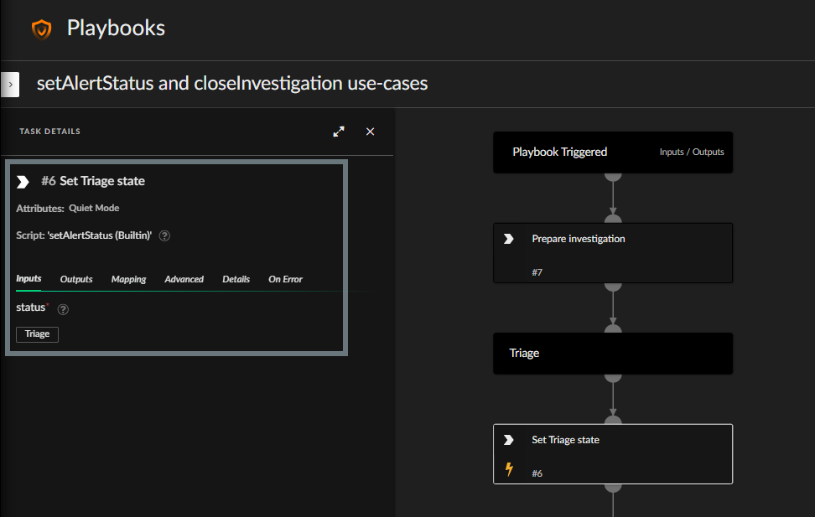Click the playbook title setAlertStatus and closeInvestigation use-cases
815x517 pixels.
(x=232, y=84)
